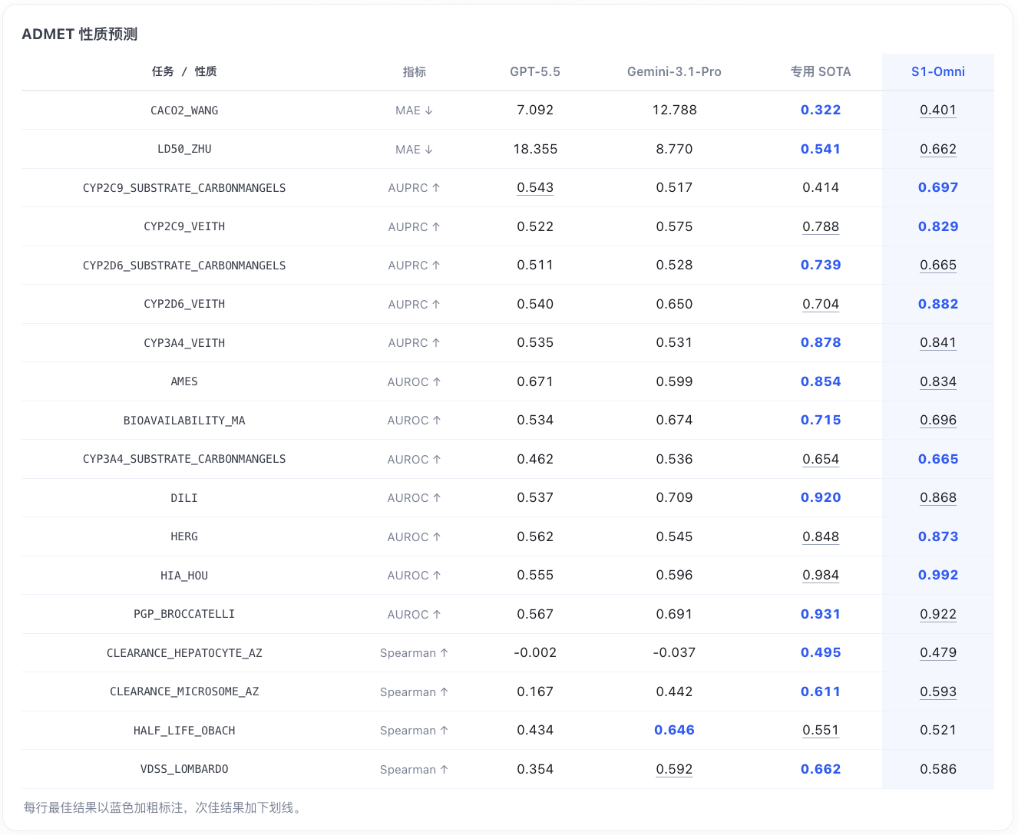Select the DILI task name
Image resolution: width=1018 pixels, height=835 pixels.
184,498
